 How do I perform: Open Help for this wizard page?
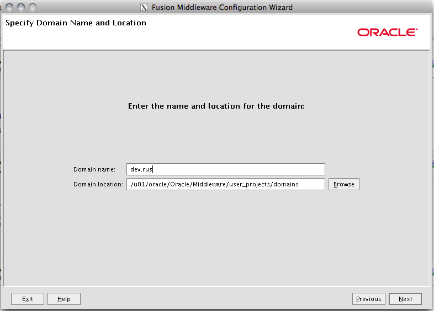coord(64,299)
